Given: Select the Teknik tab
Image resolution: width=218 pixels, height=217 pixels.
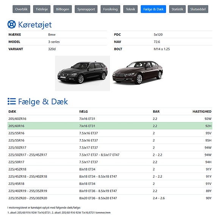Looking at the screenshot, I should (130, 9).
